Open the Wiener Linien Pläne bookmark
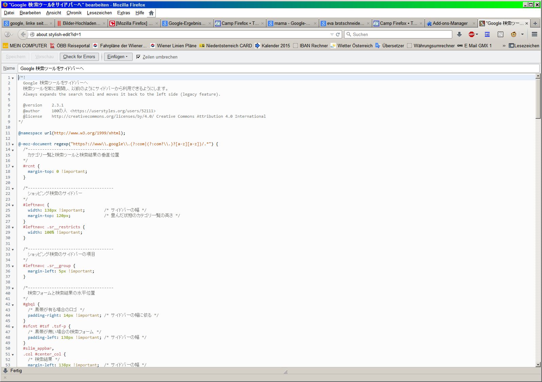The image size is (542, 382). (x=173, y=46)
